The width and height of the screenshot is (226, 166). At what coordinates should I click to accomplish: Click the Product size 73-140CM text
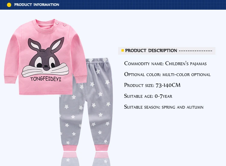(152, 85)
